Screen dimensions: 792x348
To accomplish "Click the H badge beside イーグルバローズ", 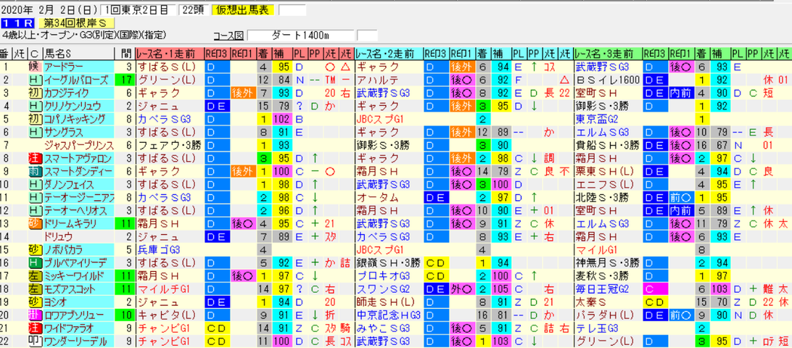I will point(34,79).
